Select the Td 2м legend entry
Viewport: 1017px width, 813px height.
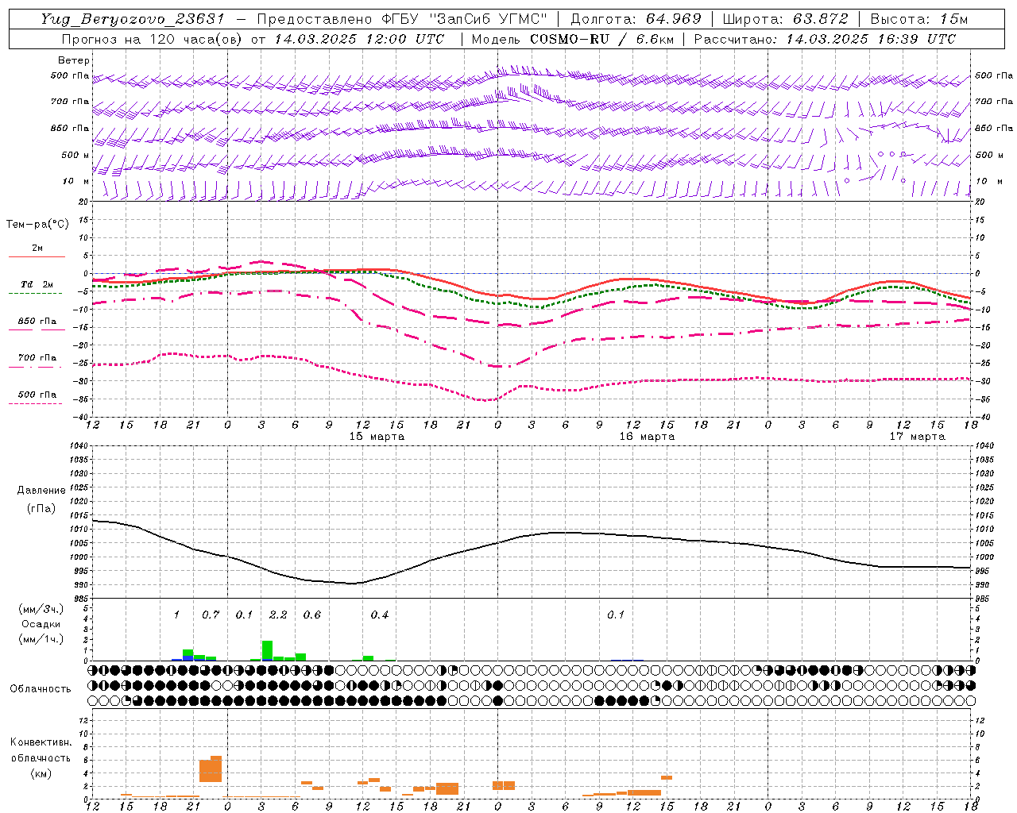point(37,285)
